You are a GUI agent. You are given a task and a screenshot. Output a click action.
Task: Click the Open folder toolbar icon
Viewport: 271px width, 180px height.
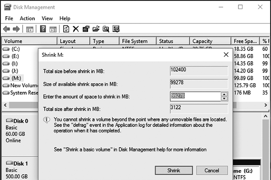pos(96,29)
